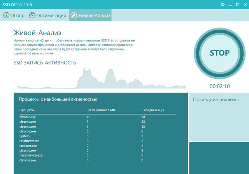The width and height of the screenshot is (249, 174).
Task: Click the Всего данных в MB header
Action: pyautogui.click(x=101, y=110)
